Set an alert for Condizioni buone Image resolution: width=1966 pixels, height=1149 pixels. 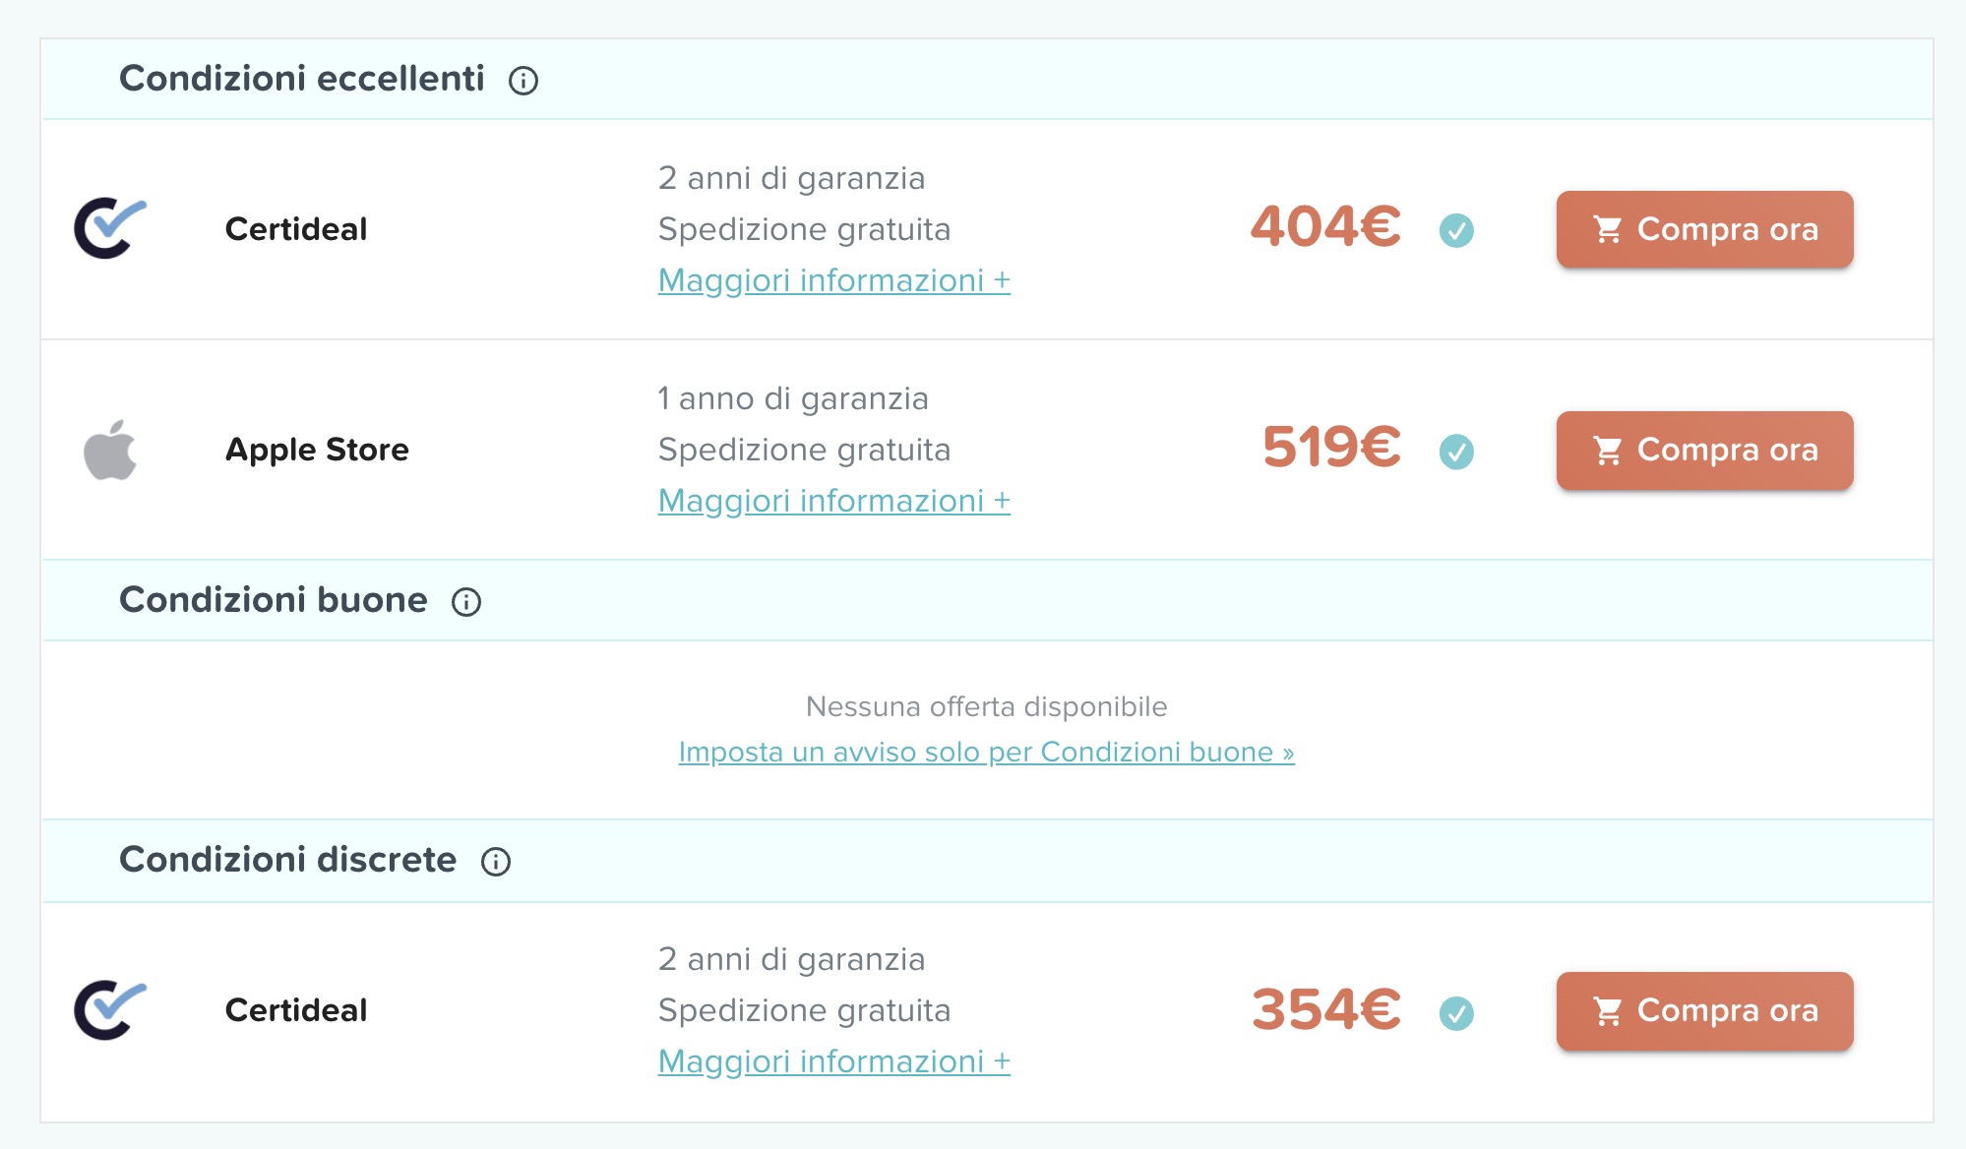pyautogui.click(x=986, y=752)
